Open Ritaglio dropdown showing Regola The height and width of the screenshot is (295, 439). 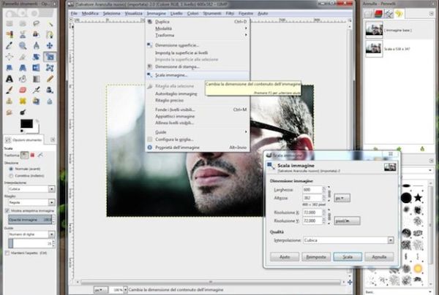(31, 202)
